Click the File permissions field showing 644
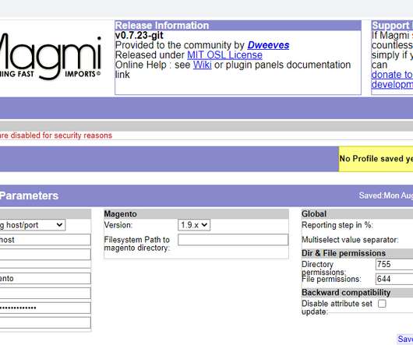The width and height of the screenshot is (413, 345). [x=394, y=279]
